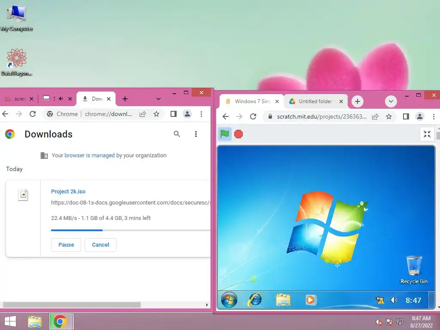Image resolution: width=440 pixels, height=330 pixels.
Task: Toggle side panel in Scratch window
Action: 406,116
